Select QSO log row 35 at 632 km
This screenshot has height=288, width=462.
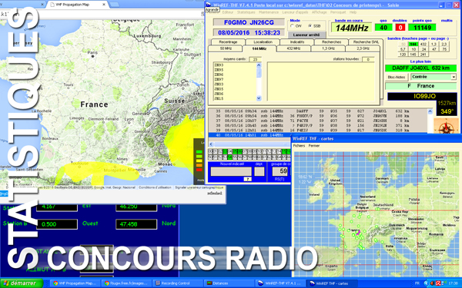[317, 111]
